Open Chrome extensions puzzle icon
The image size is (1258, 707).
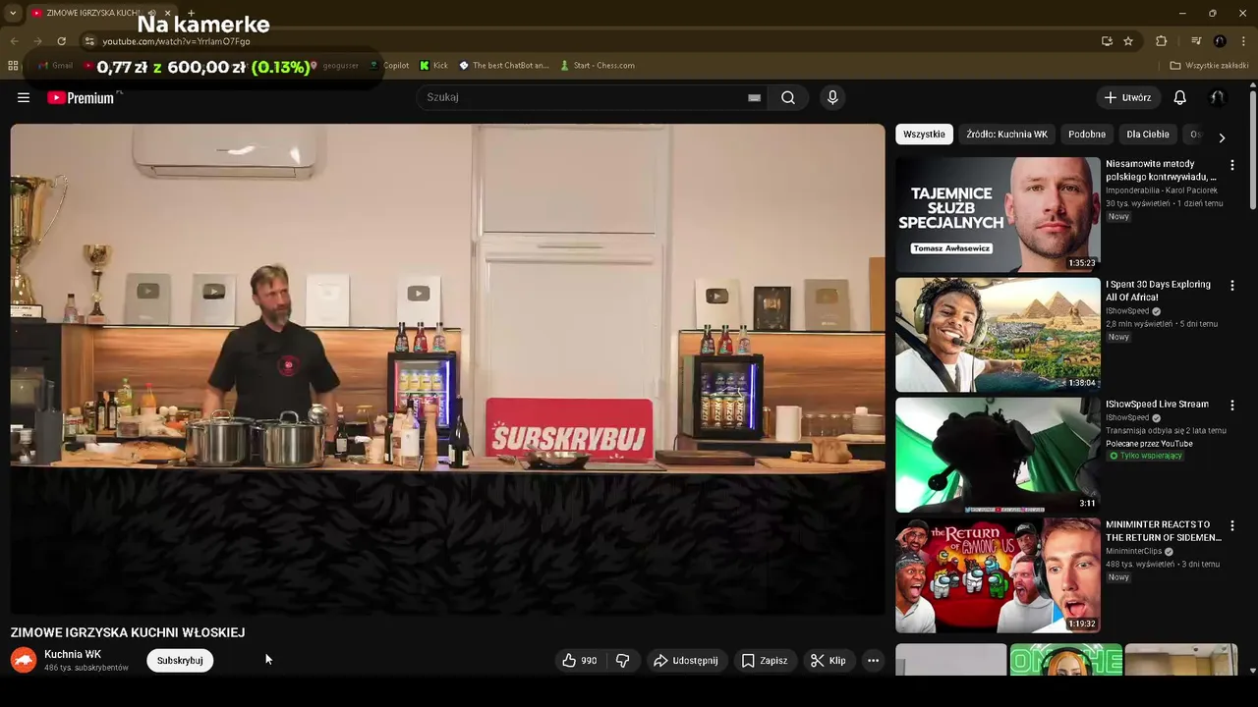[x=1161, y=41]
